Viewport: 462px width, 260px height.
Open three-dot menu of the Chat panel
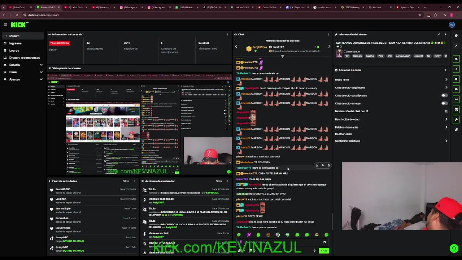tap(328, 34)
